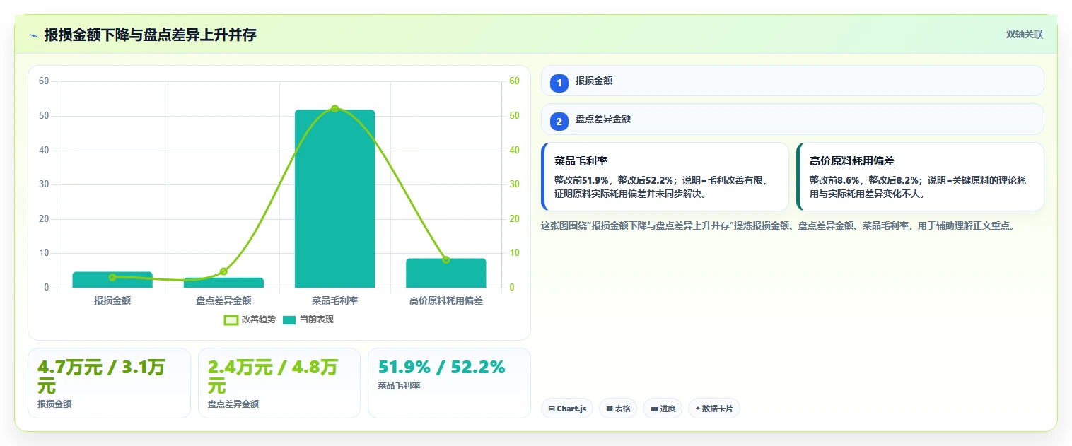Click the tall 菜品毛利率 bar in the chart
Viewport: 1072px width, 446px height.
334,199
